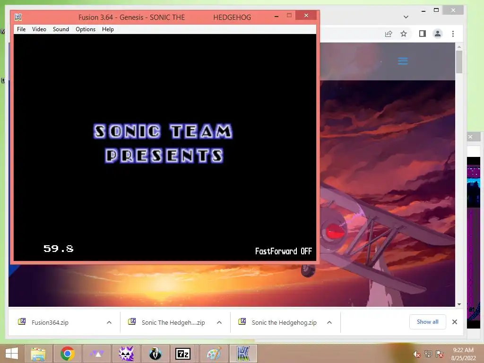Close the small background window at right
This screenshot has height=363, width=484.
pos(470,137)
